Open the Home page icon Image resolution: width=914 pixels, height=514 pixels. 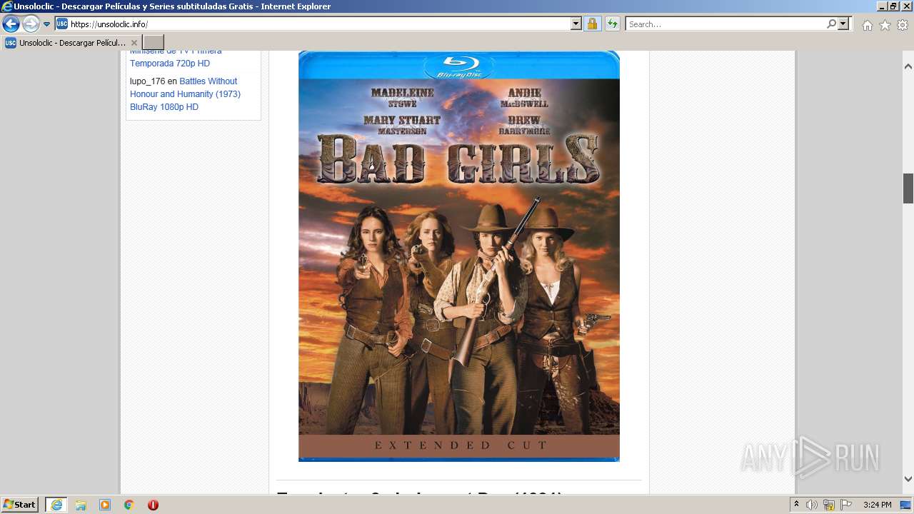867,25
